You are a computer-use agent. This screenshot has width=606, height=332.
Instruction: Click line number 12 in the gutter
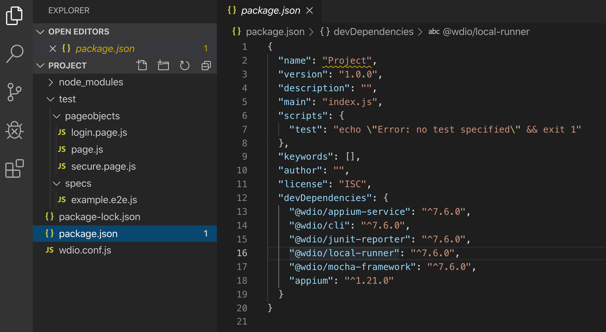pos(242,198)
